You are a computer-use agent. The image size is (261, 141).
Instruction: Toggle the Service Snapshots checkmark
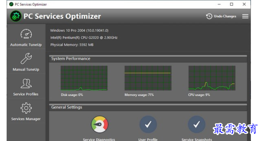197,124
